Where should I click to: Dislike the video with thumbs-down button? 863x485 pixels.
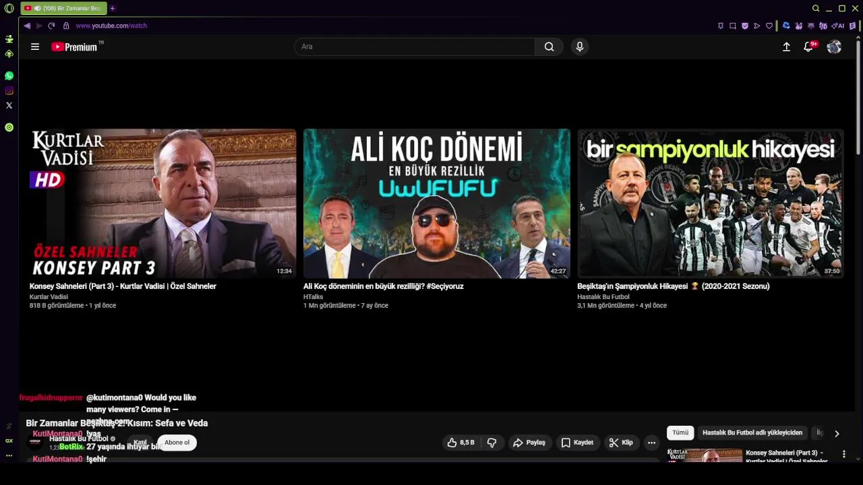pyautogui.click(x=492, y=443)
